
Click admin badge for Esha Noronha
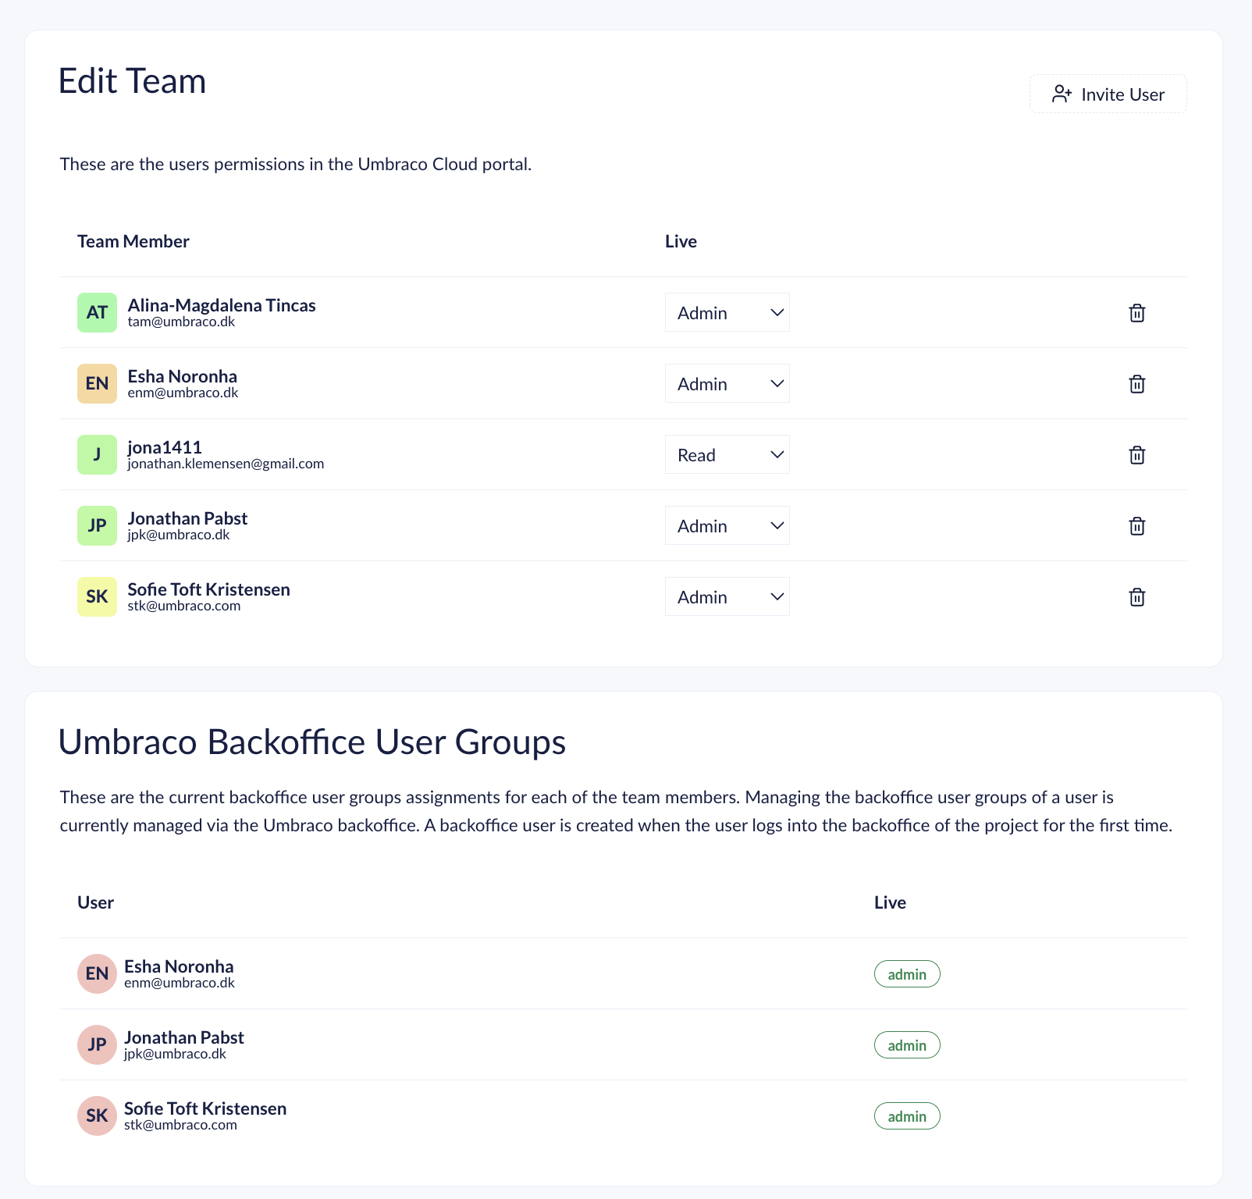tap(906, 974)
